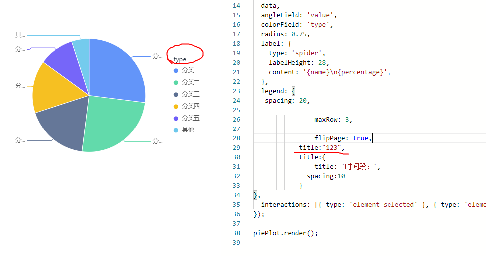This screenshot has width=486, height=256.
Task: Click the light blue 其他 legend marker dot
Action: (176, 130)
